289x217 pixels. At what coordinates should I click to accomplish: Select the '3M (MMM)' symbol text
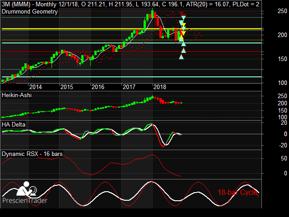pyautogui.click(x=16, y=4)
